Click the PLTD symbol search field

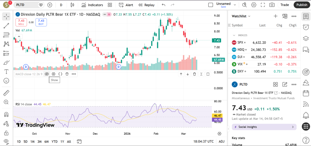coord(26,5)
